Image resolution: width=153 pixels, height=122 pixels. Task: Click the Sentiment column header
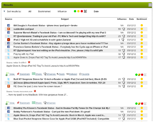click(142, 19)
